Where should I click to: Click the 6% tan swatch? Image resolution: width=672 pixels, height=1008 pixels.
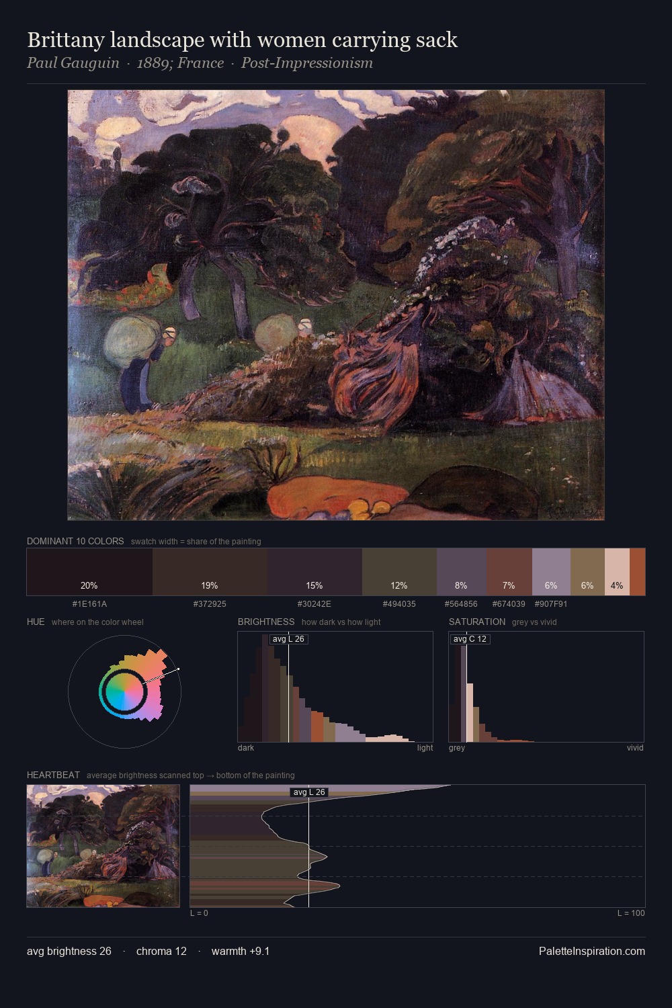587,572
